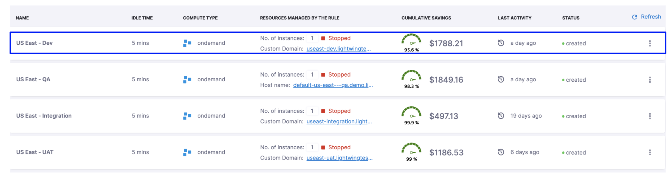
Task: Open the US East - QA kebab menu
Action: 650,80
